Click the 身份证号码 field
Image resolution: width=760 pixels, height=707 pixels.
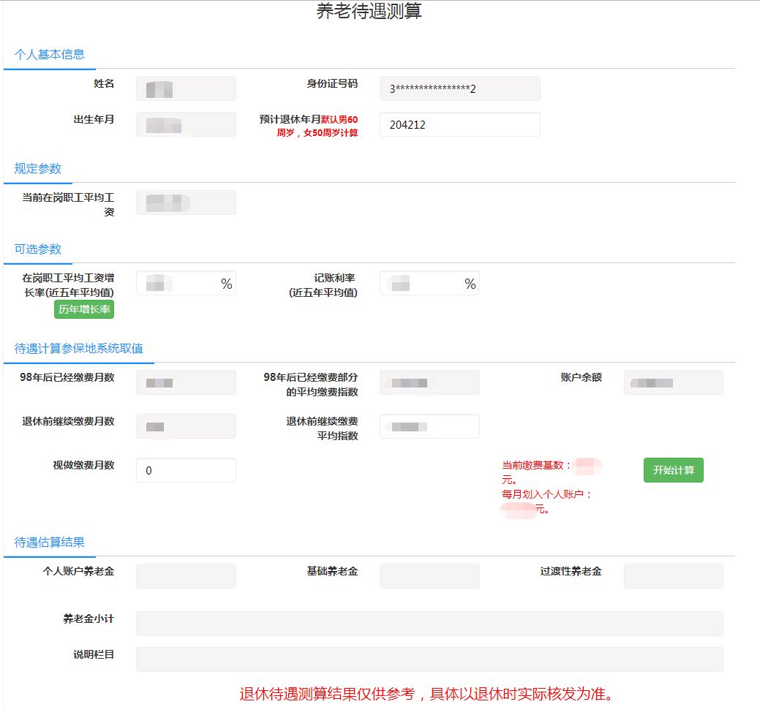pos(459,88)
